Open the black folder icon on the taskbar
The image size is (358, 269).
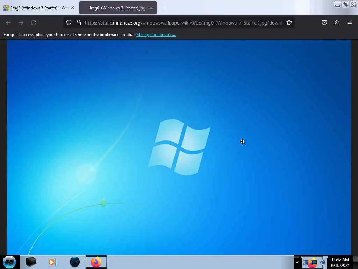click(31, 262)
